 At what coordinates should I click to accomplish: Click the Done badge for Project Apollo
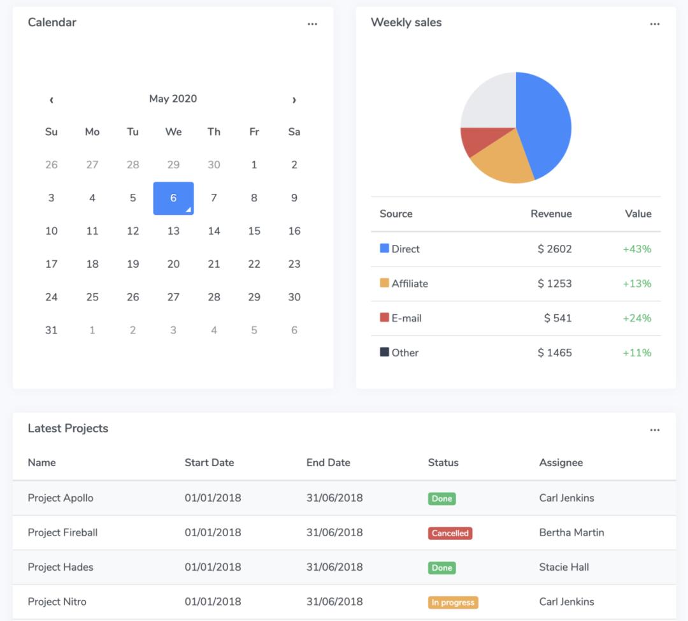441,499
